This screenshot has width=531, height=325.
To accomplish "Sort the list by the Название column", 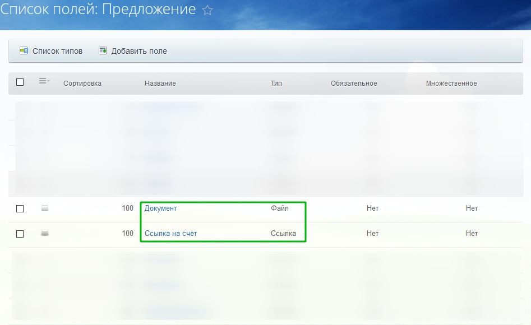I will pos(160,83).
